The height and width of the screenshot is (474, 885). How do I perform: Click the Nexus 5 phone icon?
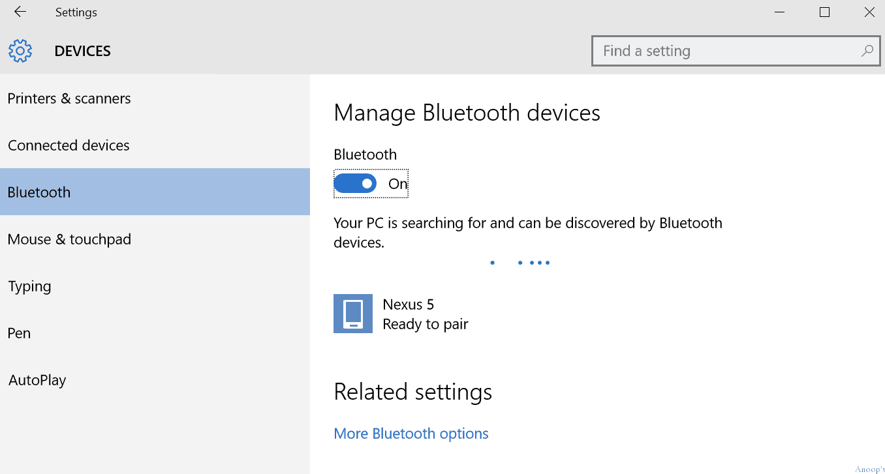(x=353, y=314)
